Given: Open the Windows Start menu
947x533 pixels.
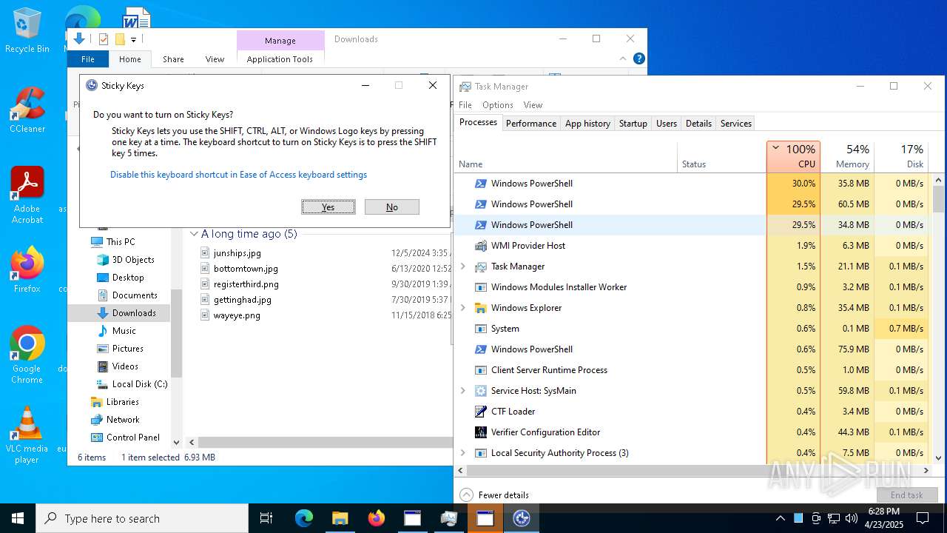Looking at the screenshot, I should pos(18,518).
